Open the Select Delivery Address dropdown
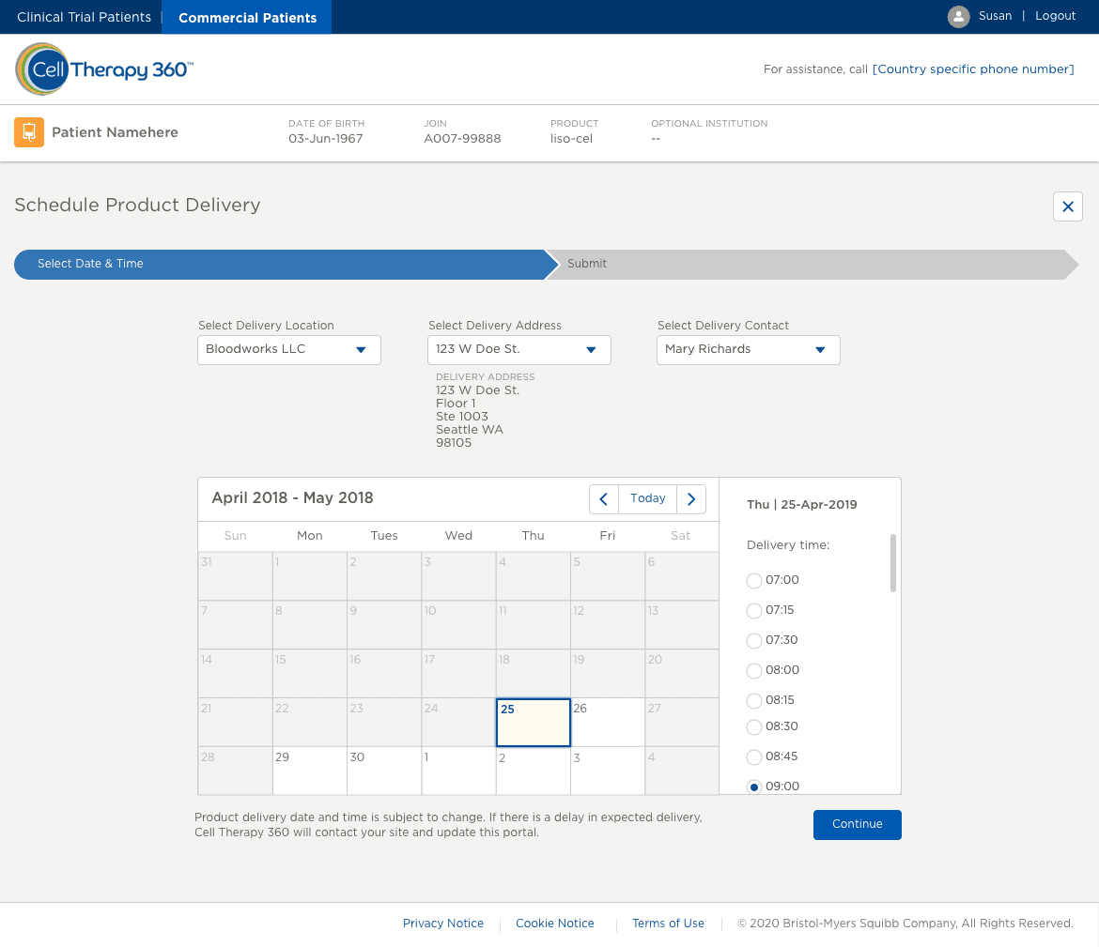This screenshot has height=947, width=1099. click(x=519, y=349)
